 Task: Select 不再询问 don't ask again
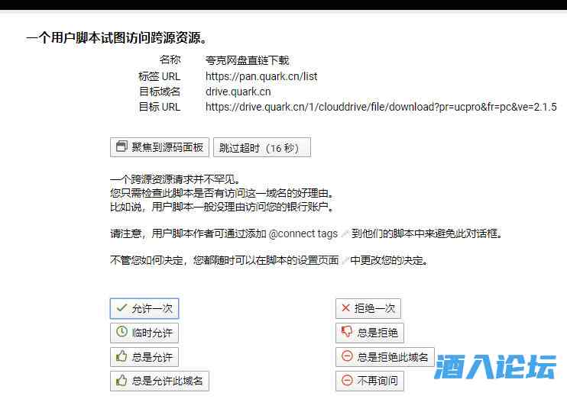[x=370, y=381]
